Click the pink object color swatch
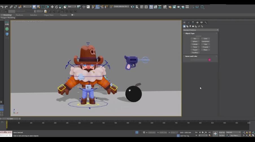This screenshot has width=255, height=142. [210, 60]
